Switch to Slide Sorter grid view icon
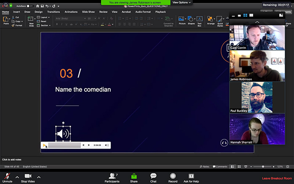294x184 pixels. (239, 167)
